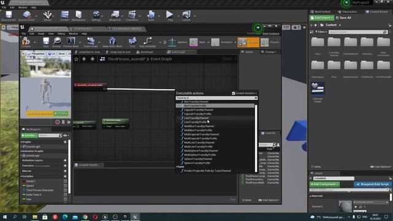Click Launch in the main toolbar
The image size is (393, 221).
186,16
